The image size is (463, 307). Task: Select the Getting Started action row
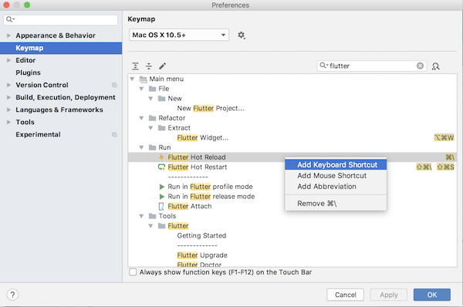click(292, 235)
